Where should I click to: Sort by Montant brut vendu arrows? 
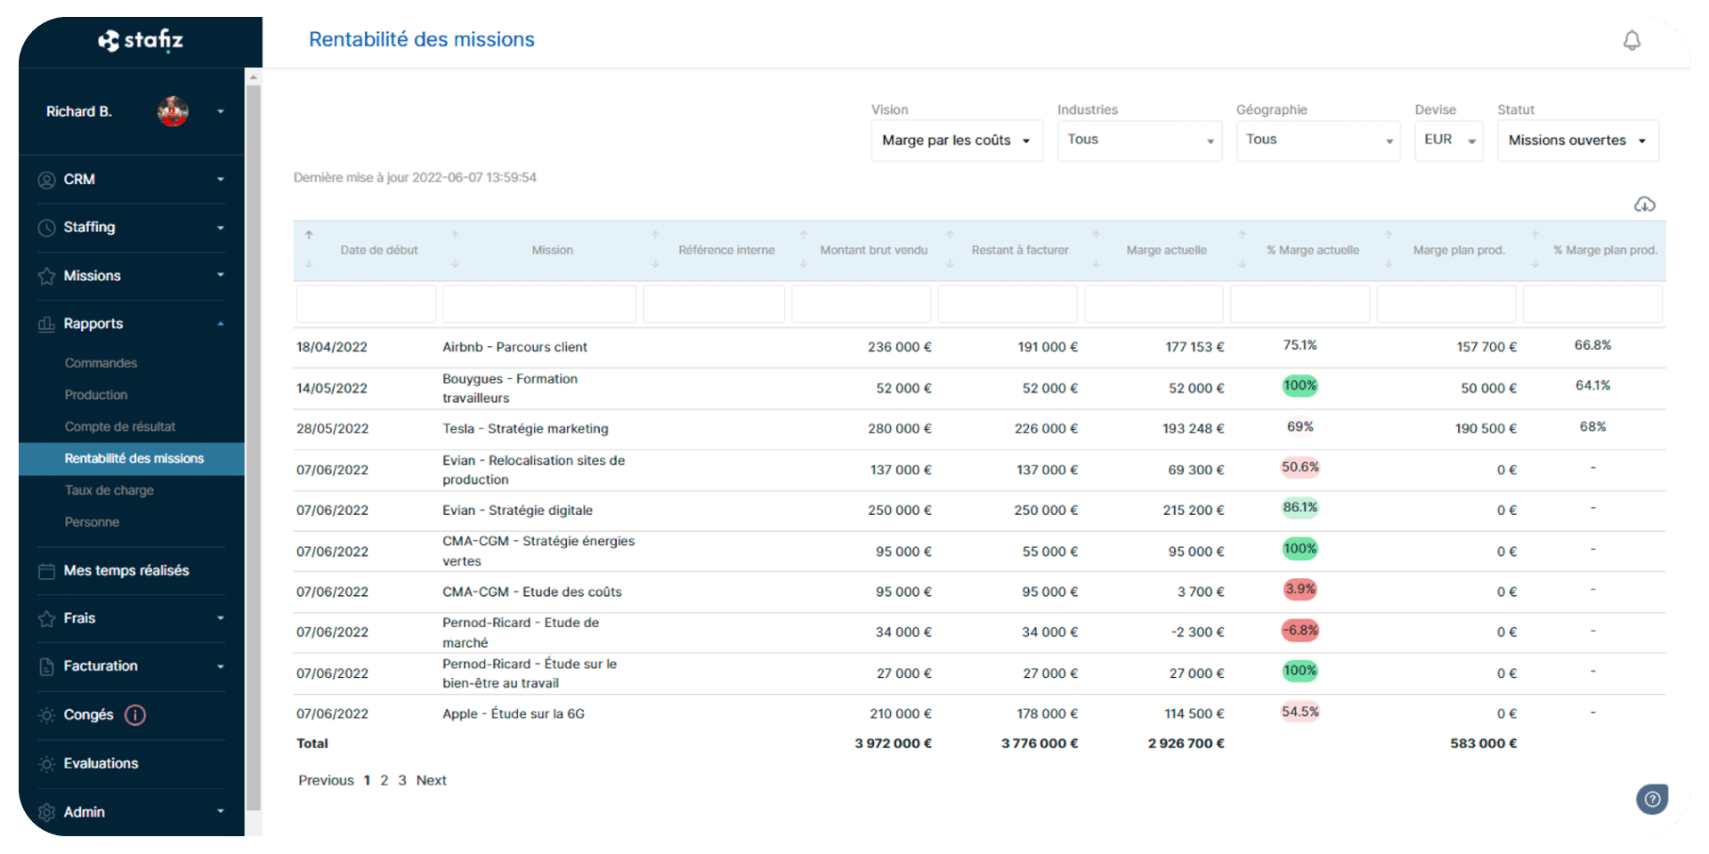point(803,250)
